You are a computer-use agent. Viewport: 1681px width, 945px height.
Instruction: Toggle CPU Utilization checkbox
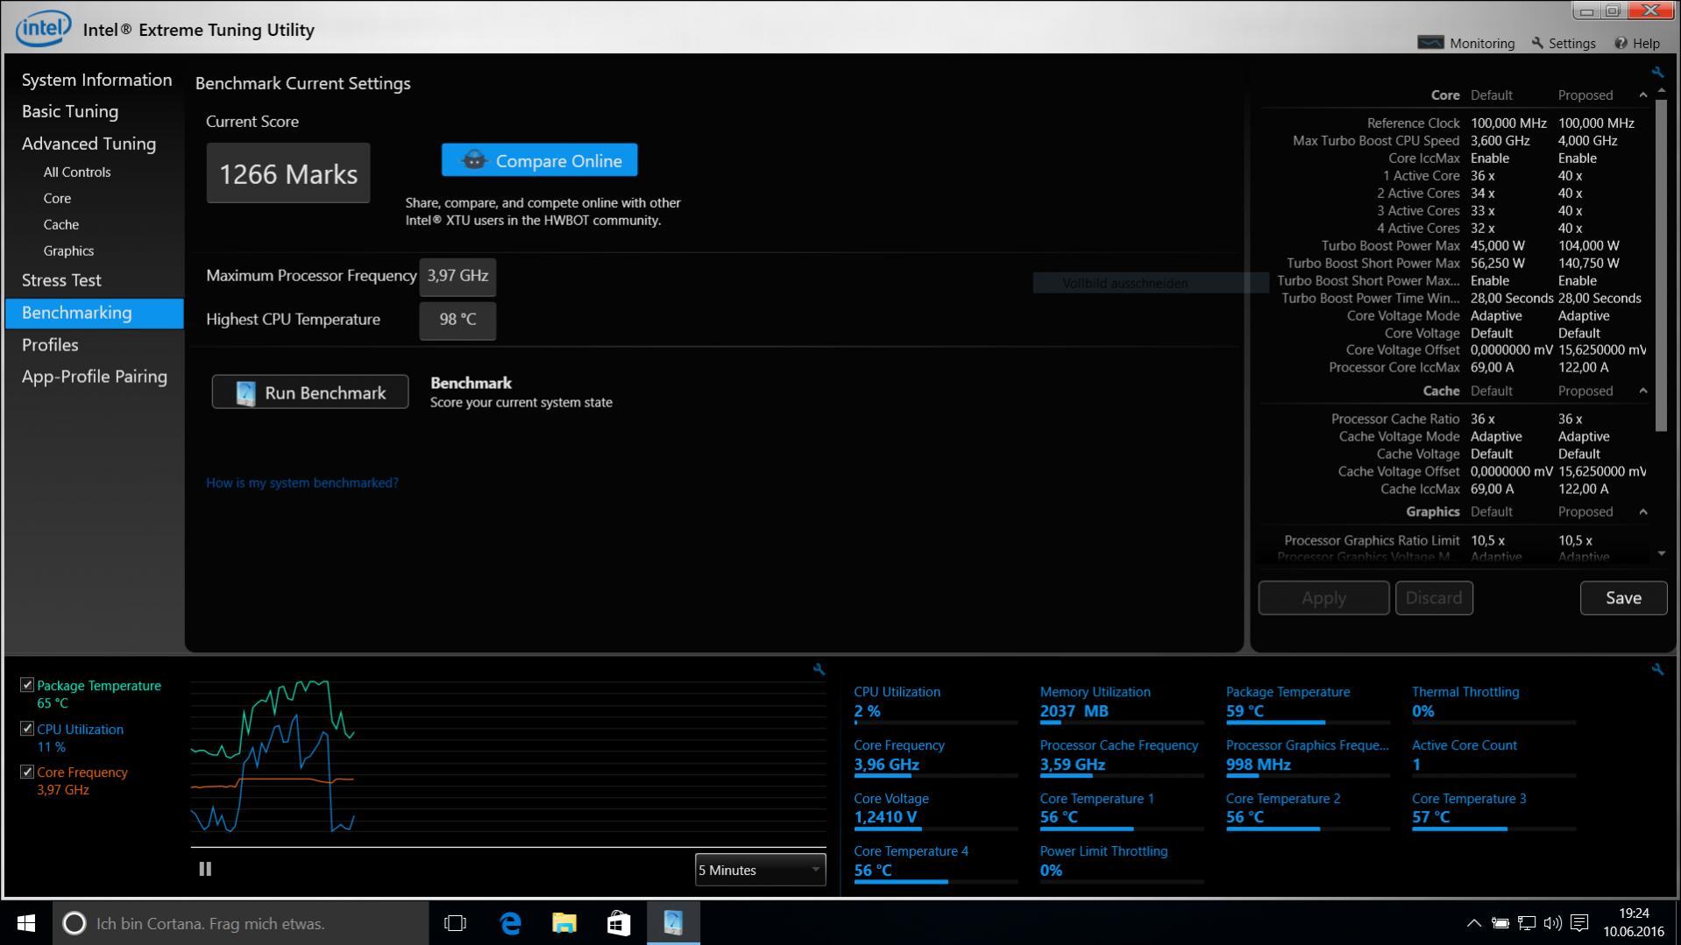click(x=27, y=729)
